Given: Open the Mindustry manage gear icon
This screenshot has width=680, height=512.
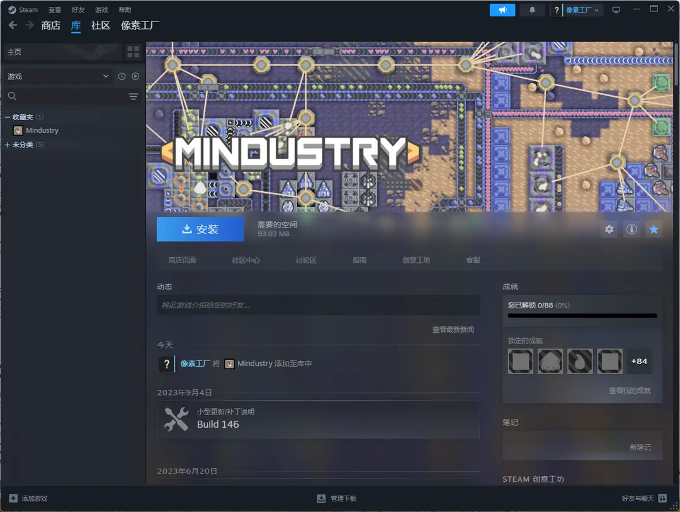Looking at the screenshot, I should 609,229.
